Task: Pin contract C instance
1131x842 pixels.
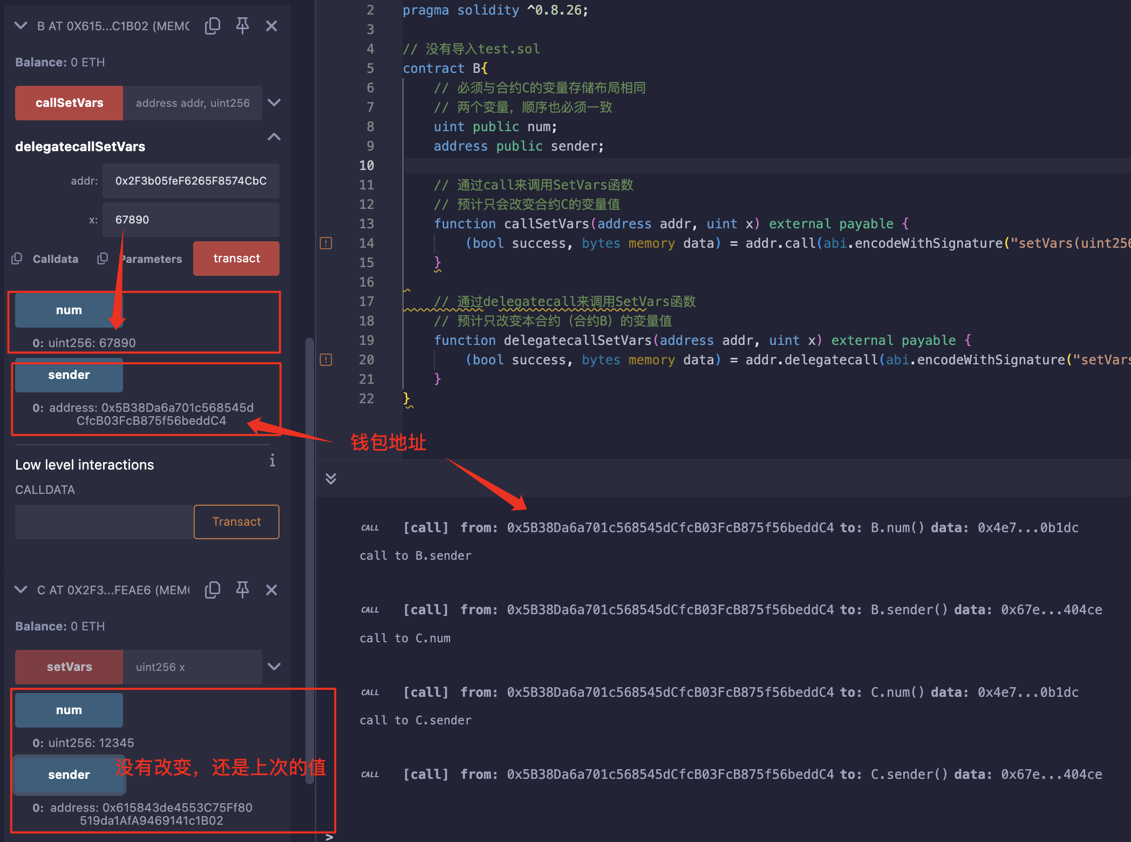Action: pyautogui.click(x=242, y=589)
